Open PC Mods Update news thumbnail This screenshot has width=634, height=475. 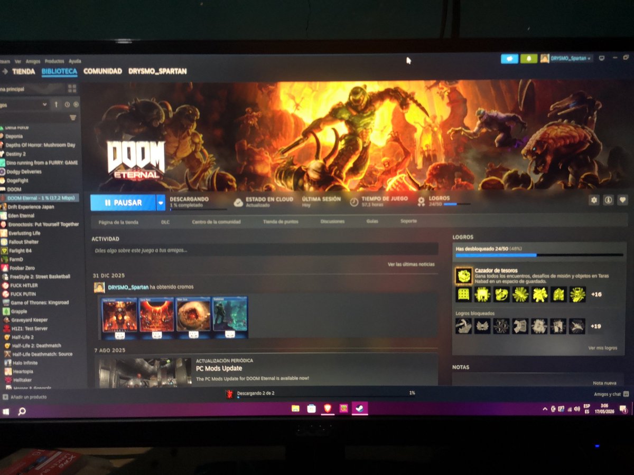tap(145, 372)
